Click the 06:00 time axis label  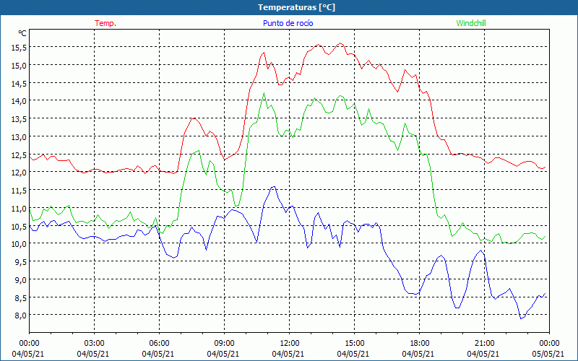pos(159,344)
